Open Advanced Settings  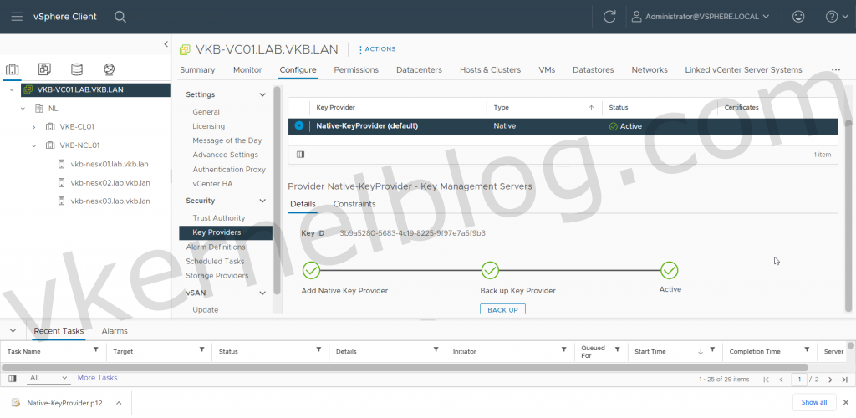(x=225, y=155)
